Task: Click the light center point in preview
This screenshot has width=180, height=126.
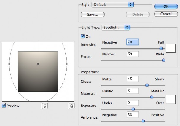Action: pyautogui.click(x=38, y=64)
